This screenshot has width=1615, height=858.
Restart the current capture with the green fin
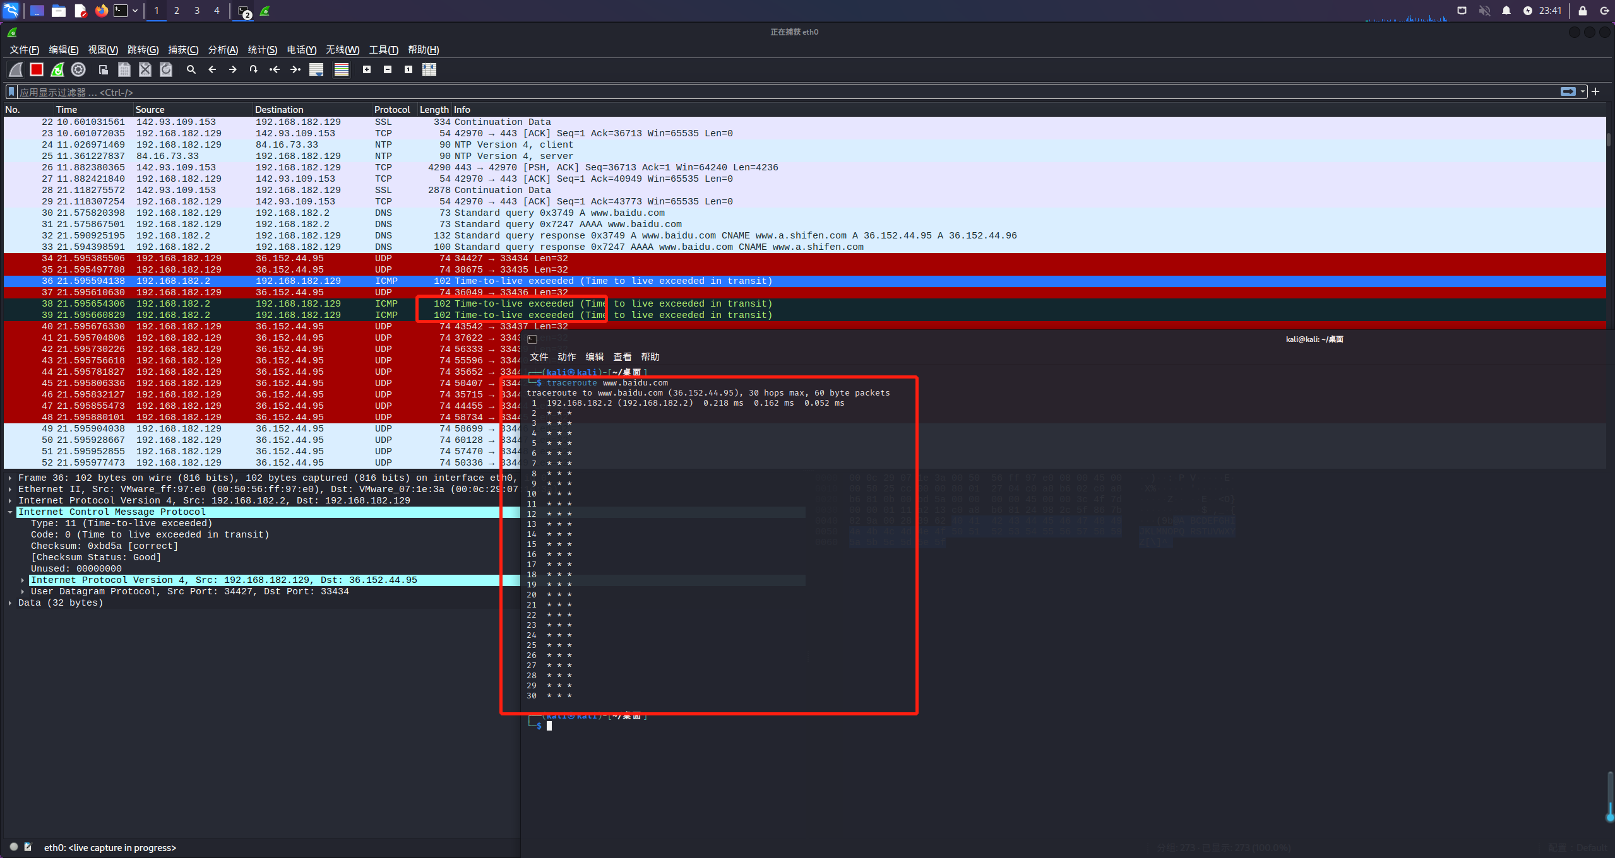(x=57, y=69)
